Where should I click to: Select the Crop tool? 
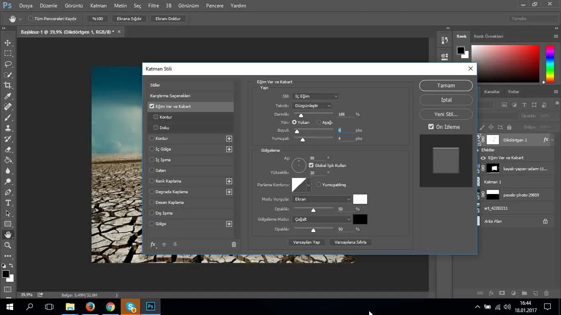coord(8,85)
